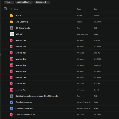The image size is (119, 119).
Task: Click the 235.9 MB size of Module 5
Action: 97,65
